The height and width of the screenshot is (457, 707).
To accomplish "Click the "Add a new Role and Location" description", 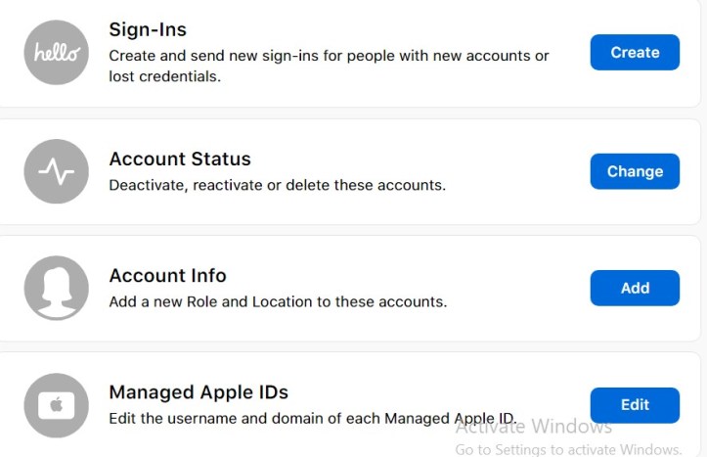I will coord(278,301).
